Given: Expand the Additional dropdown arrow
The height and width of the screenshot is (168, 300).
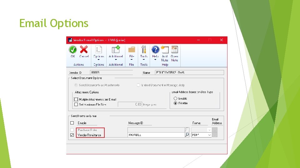Looking at the screenshot, I should 116,60.
